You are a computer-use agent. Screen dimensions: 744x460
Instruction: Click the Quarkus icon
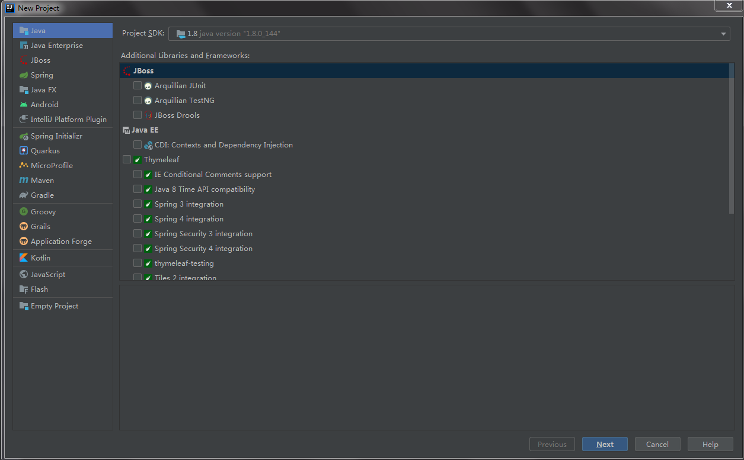point(24,150)
